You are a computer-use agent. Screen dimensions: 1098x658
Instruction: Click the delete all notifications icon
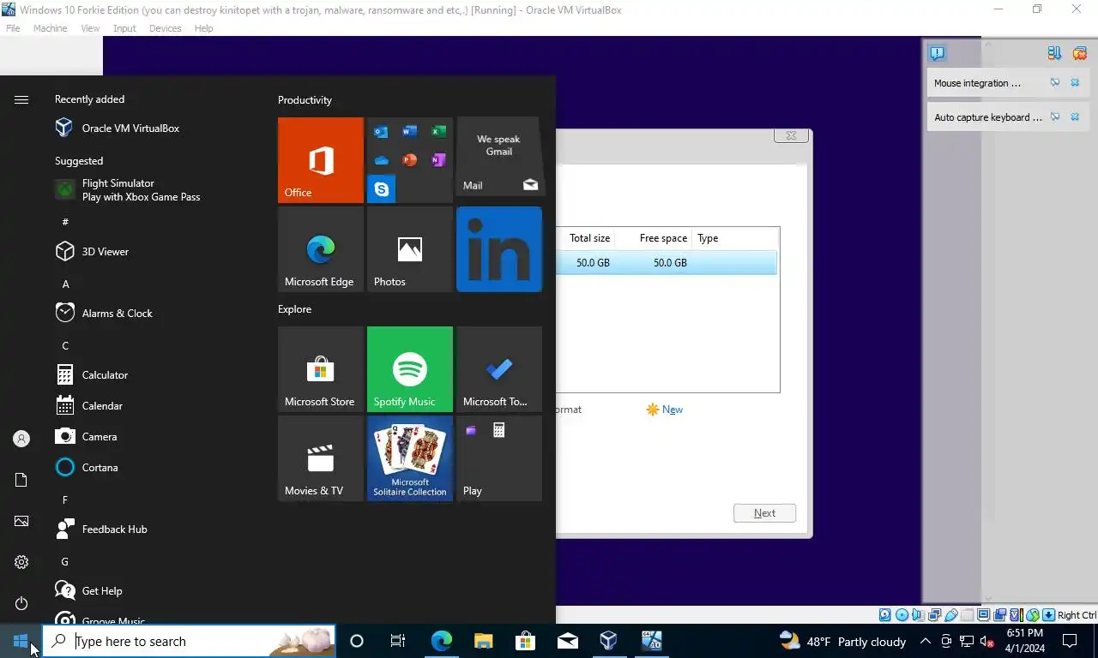click(1080, 53)
